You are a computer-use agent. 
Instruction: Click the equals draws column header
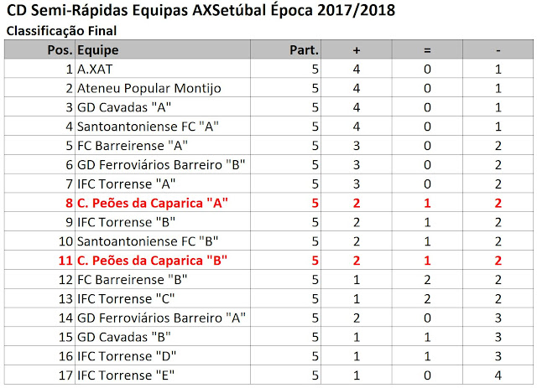click(427, 50)
